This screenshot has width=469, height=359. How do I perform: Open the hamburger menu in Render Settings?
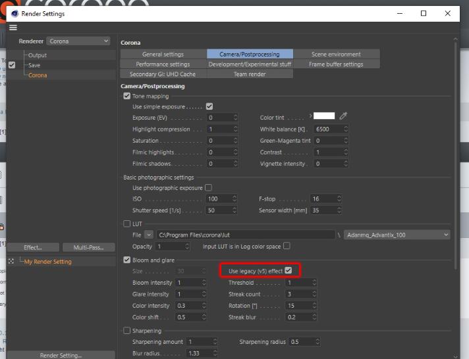point(13,28)
